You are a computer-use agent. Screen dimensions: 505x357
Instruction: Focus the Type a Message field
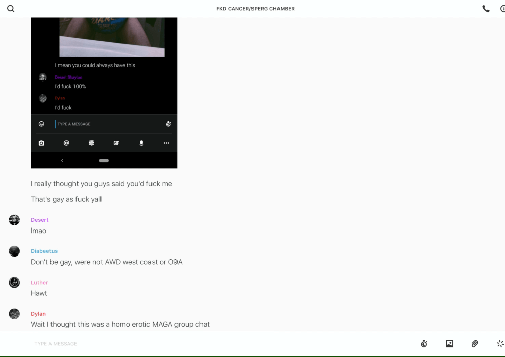coord(204,344)
